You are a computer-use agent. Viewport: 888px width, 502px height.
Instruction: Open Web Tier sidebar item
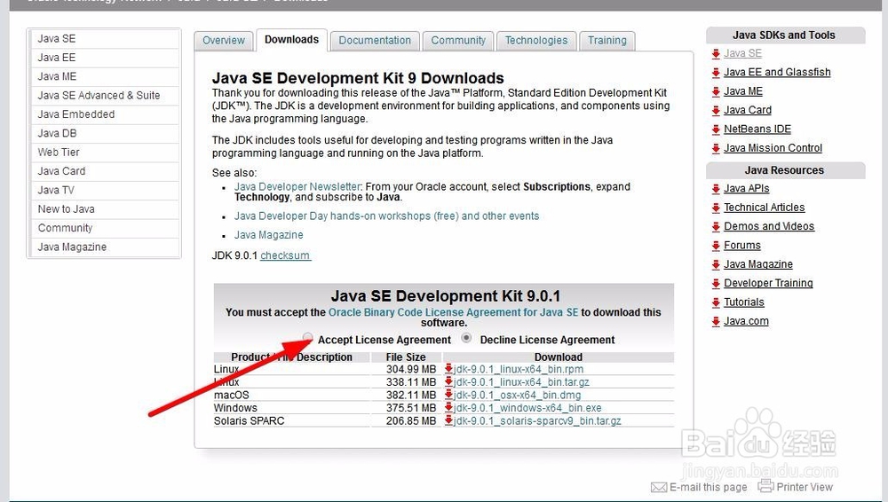coord(105,153)
